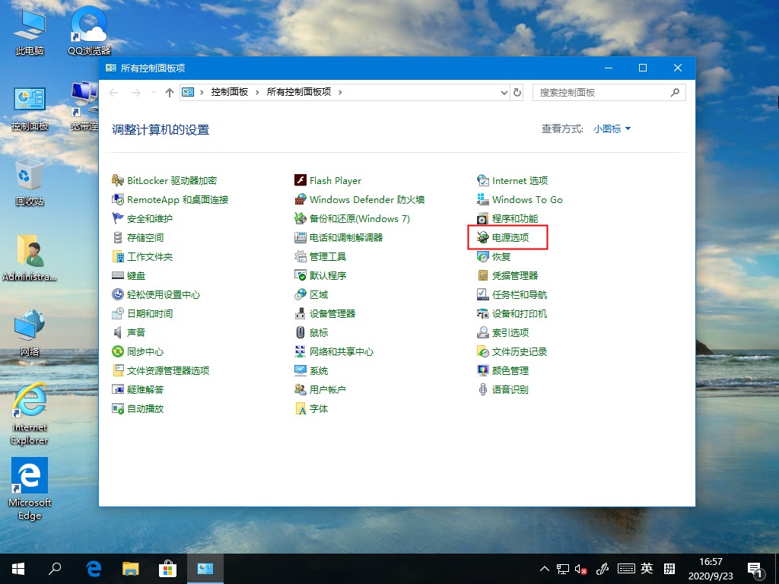Click 控制面板 in the breadcrumb path
Viewport: 779px width, 584px height.
pos(230,92)
